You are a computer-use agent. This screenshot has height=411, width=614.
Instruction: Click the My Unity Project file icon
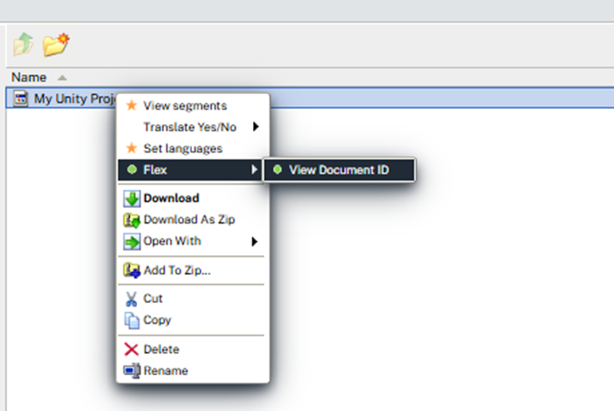point(21,98)
